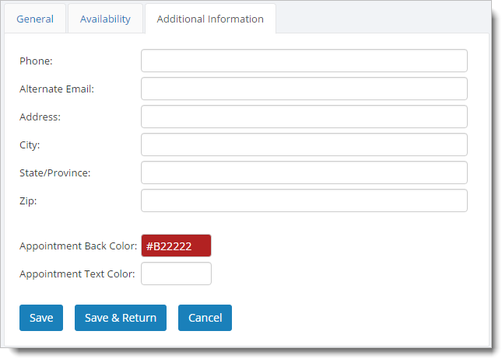Focus the Alternate Email text box

tap(304, 89)
